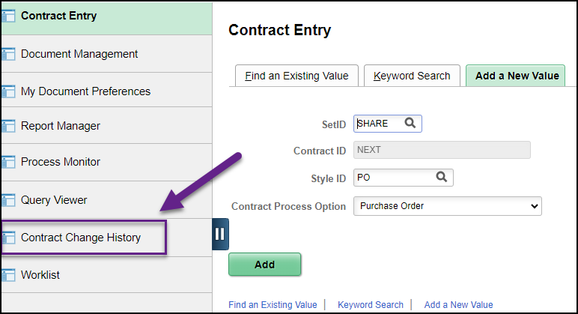Viewport: 578px width, 314px height.
Task: Open the Style ID lookup magnifier
Action: pos(442,177)
